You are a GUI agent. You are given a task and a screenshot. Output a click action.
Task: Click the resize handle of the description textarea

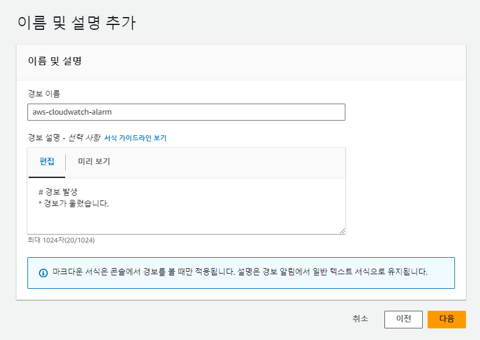tap(342, 230)
